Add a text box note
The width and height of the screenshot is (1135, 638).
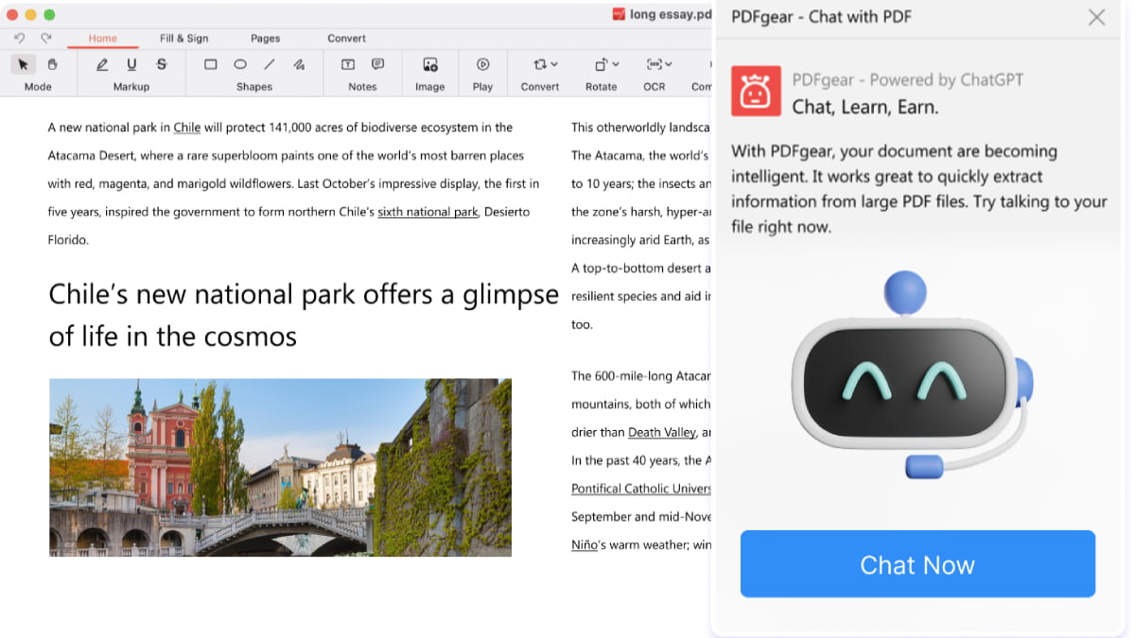tap(348, 64)
